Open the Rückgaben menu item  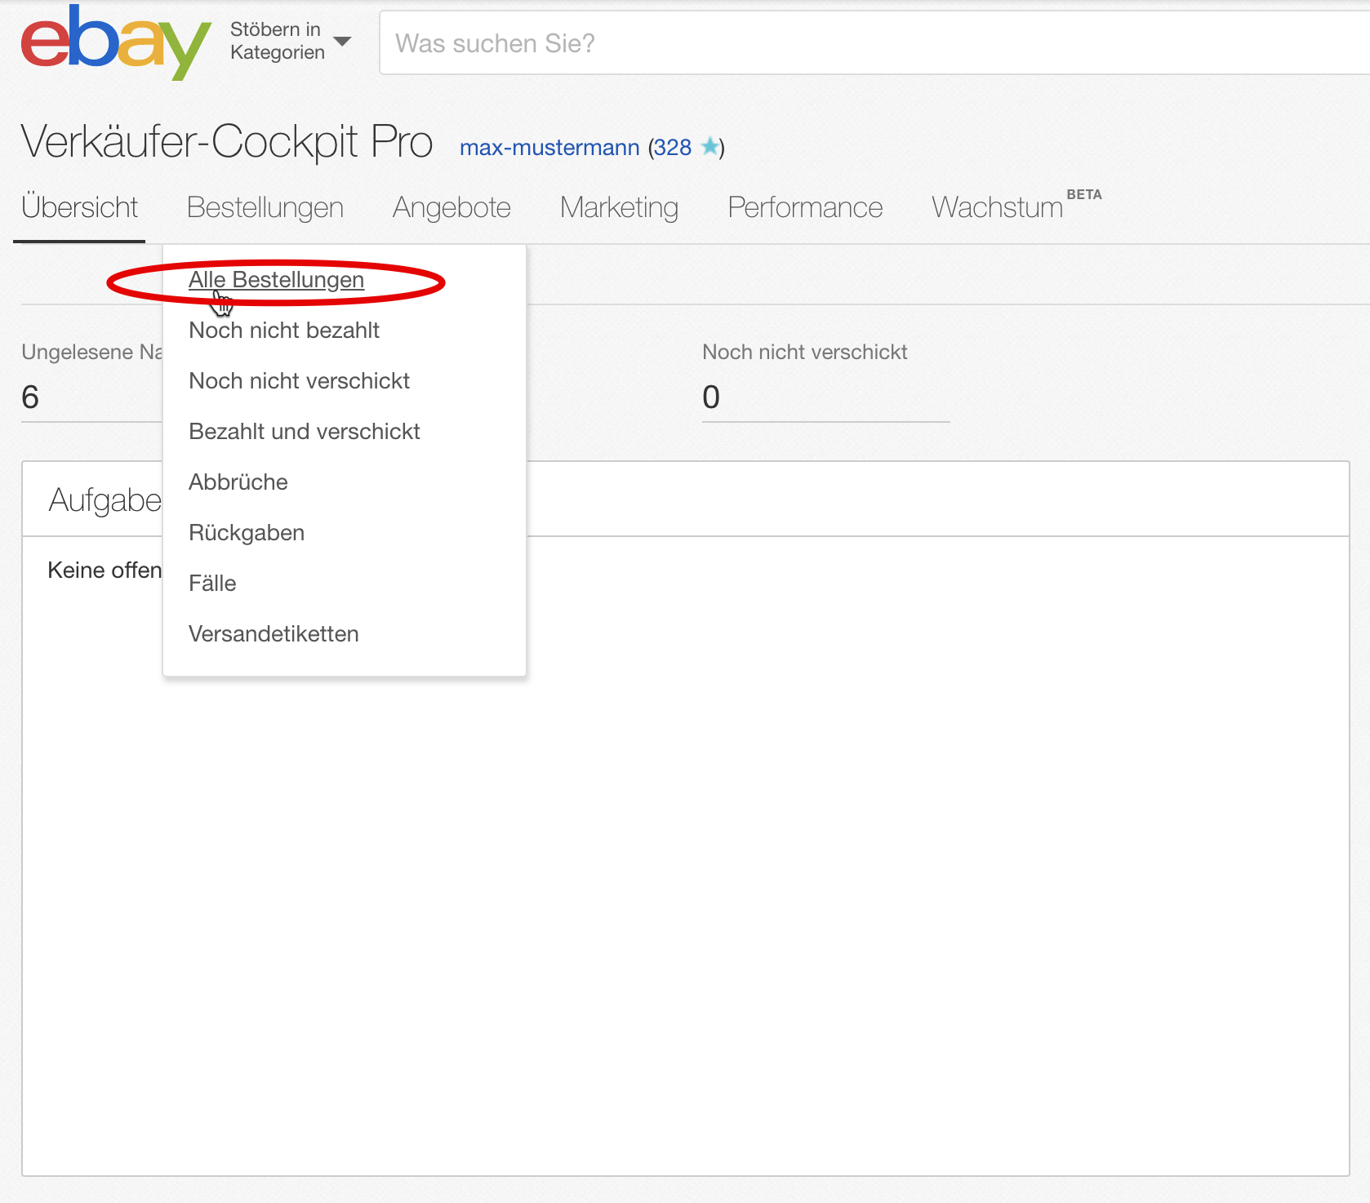(247, 533)
